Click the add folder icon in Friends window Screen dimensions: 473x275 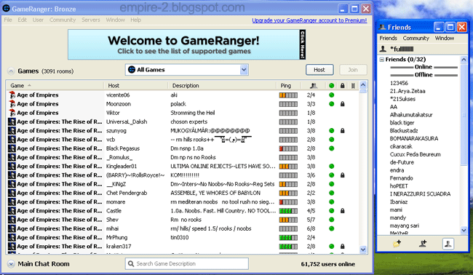tap(397, 243)
